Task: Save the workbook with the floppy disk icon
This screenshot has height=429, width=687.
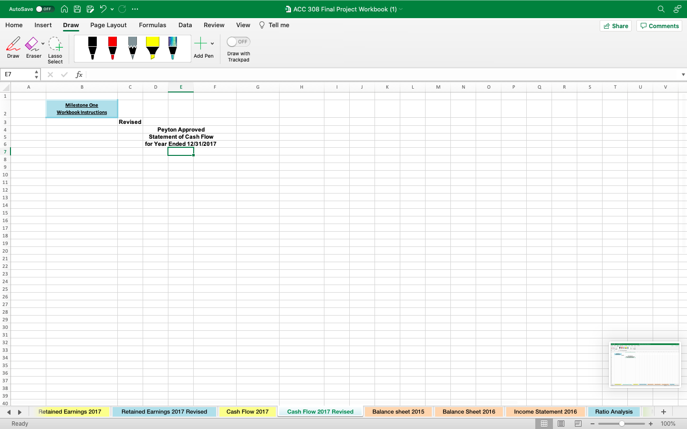Action: (77, 9)
